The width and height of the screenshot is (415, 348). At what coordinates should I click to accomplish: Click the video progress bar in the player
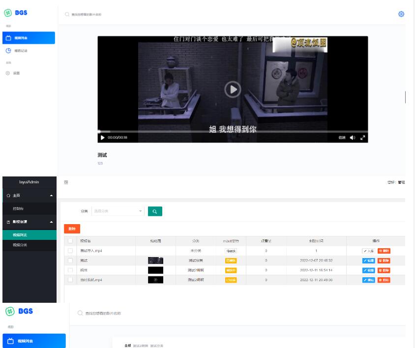point(233,131)
